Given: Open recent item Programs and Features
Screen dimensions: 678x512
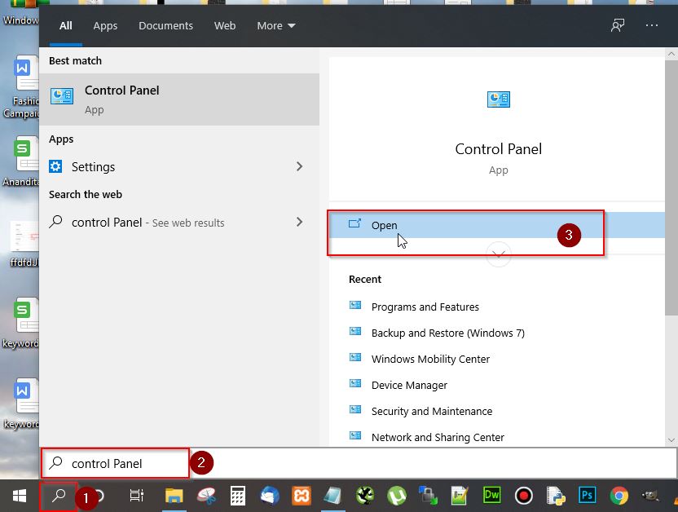Looking at the screenshot, I should pos(425,307).
